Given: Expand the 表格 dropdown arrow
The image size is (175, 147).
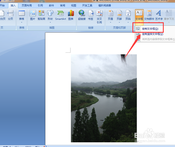Looking at the screenshot, I should point(22,22).
